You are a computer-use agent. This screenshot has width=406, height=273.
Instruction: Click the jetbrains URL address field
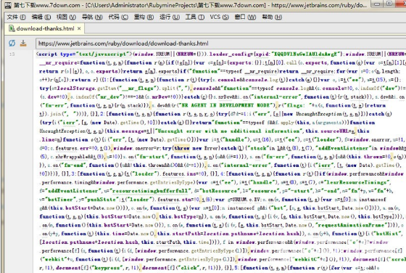[220, 44]
